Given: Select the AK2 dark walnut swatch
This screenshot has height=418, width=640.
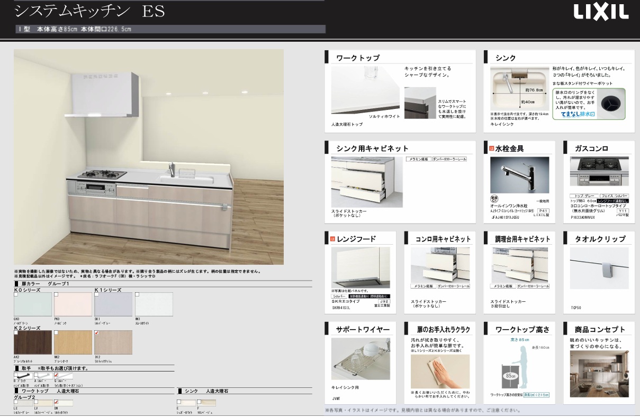Looking at the screenshot, I should click(33, 342).
